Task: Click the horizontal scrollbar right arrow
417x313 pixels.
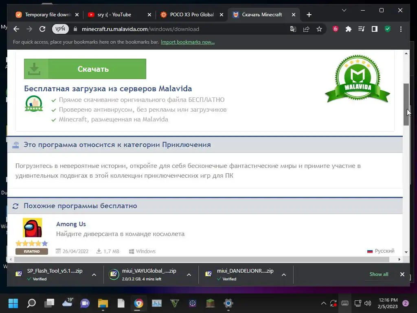Action: [x=399, y=259]
